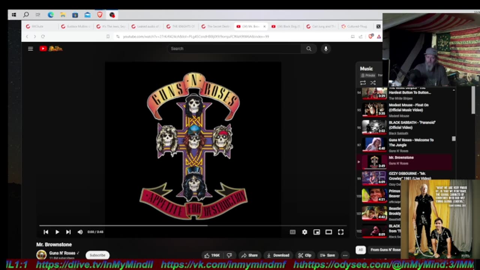The image size is (480, 270).
Task: Select the Mr. Brownstone playlist row
Action: point(404,162)
